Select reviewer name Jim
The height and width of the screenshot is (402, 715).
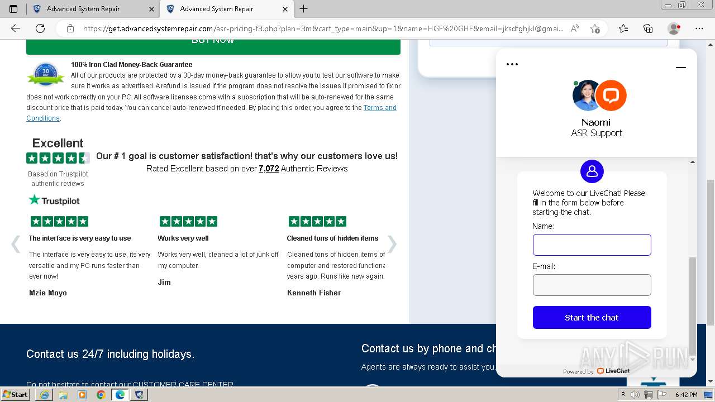(164, 282)
